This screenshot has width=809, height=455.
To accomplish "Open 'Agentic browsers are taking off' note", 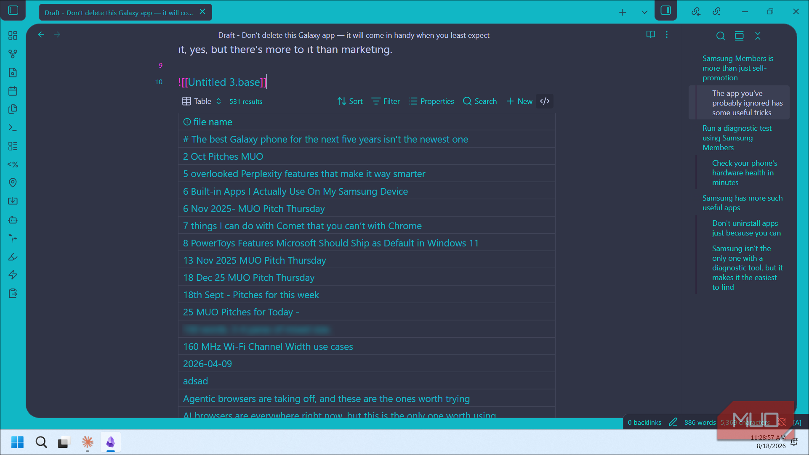I will (x=326, y=399).
